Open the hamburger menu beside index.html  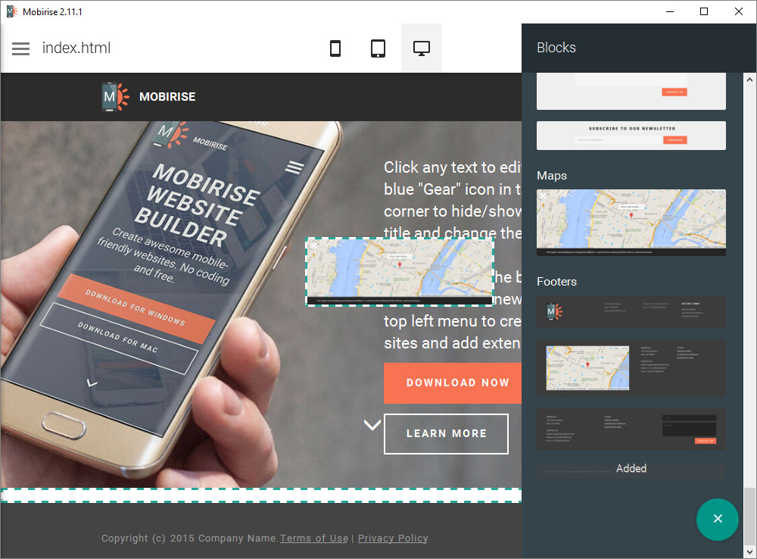[20, 48]
